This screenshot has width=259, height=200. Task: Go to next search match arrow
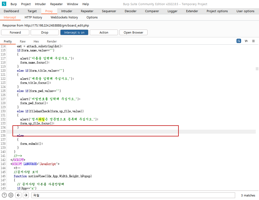pyautogui.click(x=26, y=195)
